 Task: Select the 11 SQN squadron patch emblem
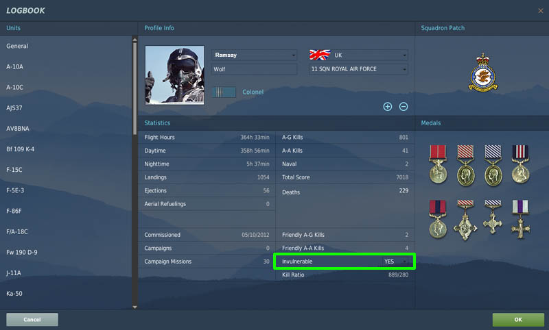[483, 73]
